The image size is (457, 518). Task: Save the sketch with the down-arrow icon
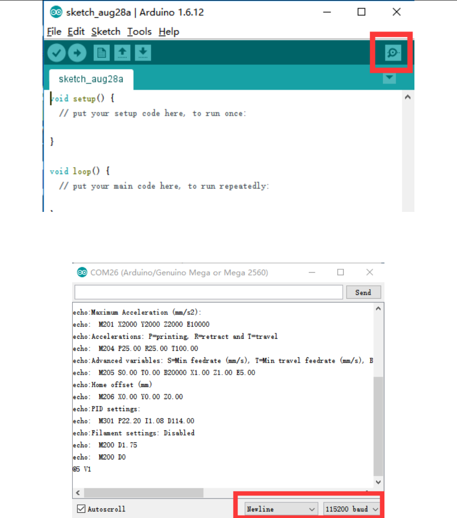143,53
